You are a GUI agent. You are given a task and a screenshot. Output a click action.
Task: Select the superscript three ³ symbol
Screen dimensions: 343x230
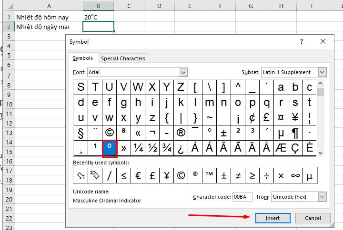252,133
